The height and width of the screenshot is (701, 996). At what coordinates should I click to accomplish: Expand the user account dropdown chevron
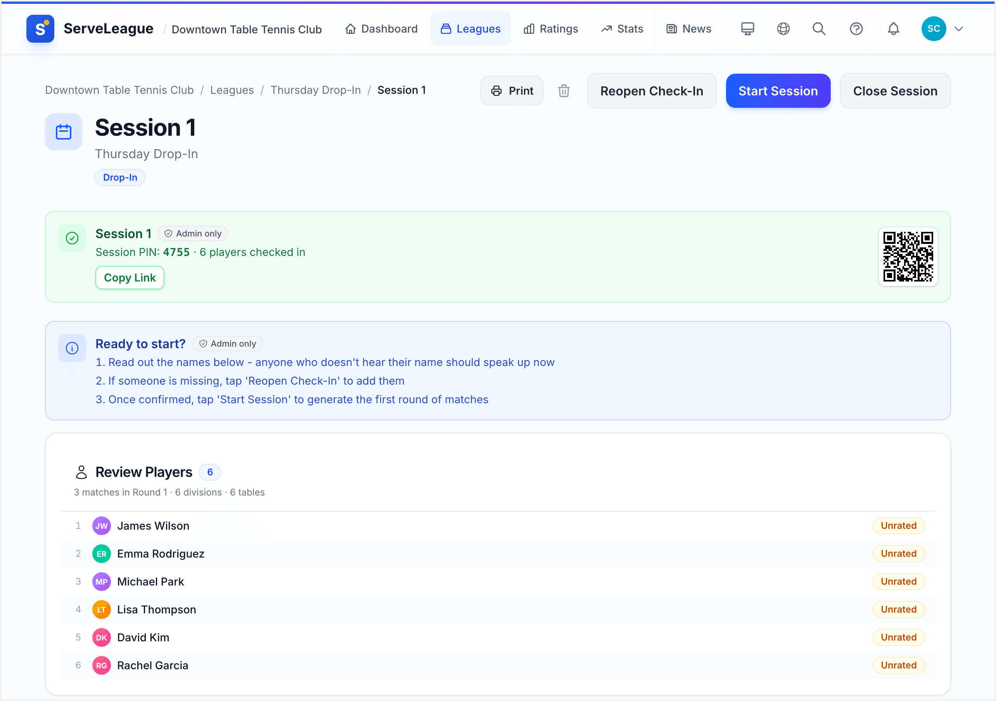[959, 29]
